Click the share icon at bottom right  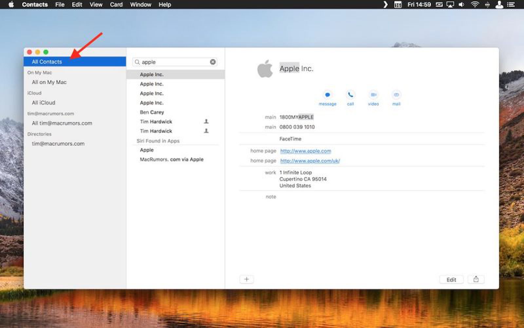[x=476, y=279]
